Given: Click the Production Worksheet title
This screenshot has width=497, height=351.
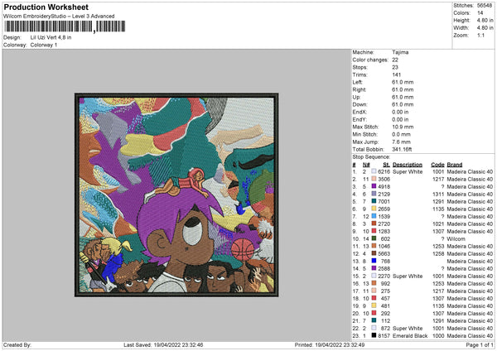Looking at the screenshot, I should [46, 7].
